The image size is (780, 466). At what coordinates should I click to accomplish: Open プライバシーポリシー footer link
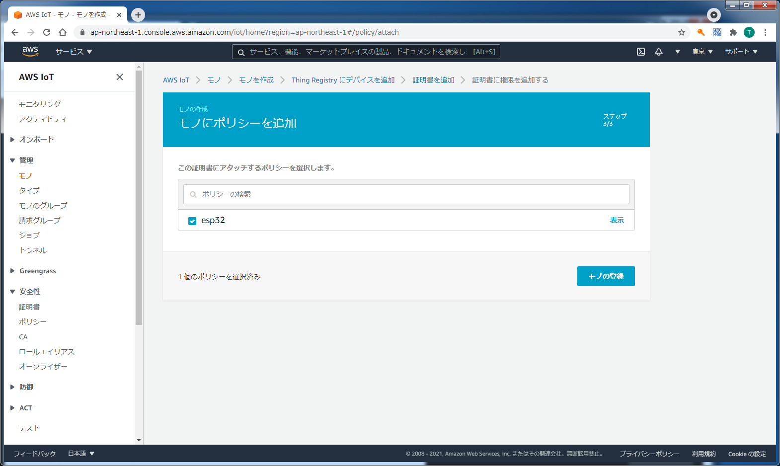click(x=649, y=454)
